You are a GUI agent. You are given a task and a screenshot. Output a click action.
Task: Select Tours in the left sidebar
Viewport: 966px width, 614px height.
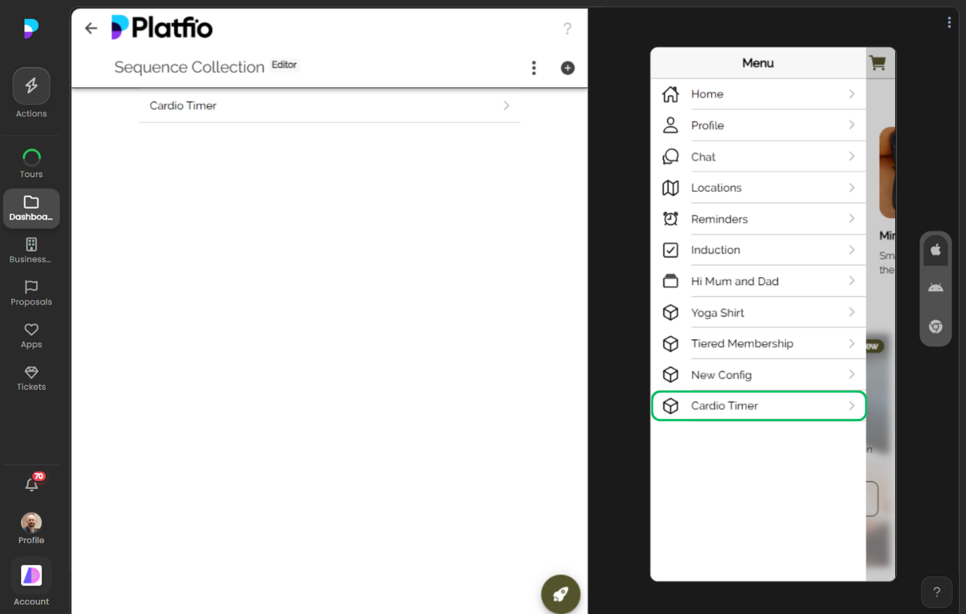pyautogui.click(x=31, y=161)
